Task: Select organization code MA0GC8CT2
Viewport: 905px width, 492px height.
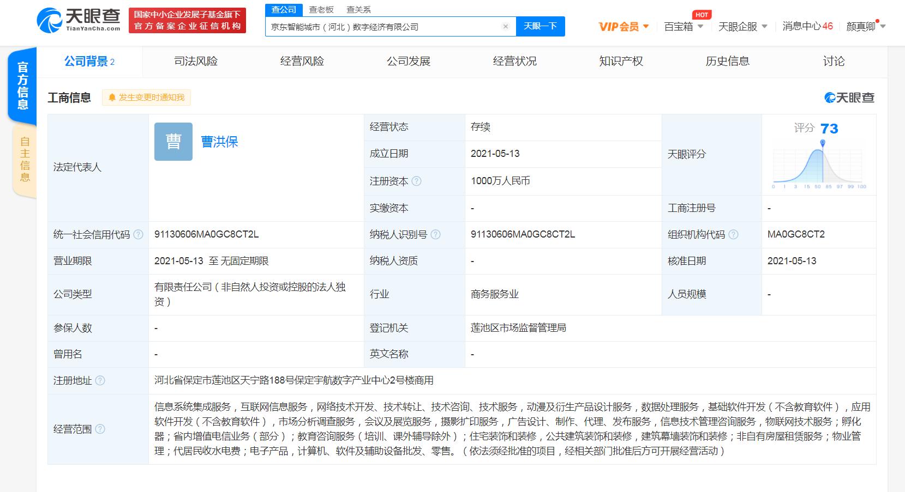Action: [x=796, y=234]
